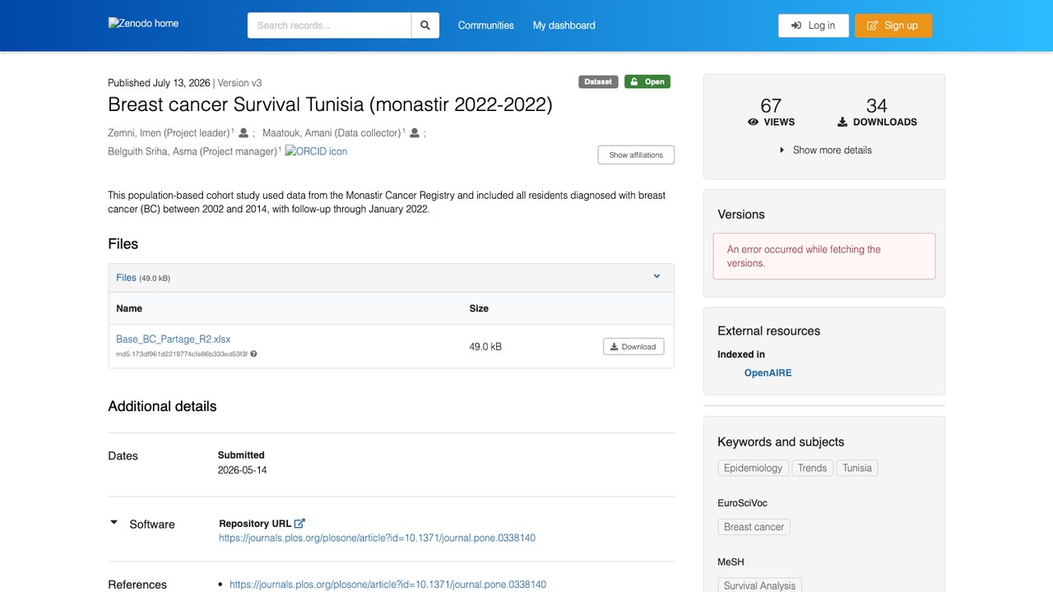Click person icon next to Maatouk, Amani

415,133
